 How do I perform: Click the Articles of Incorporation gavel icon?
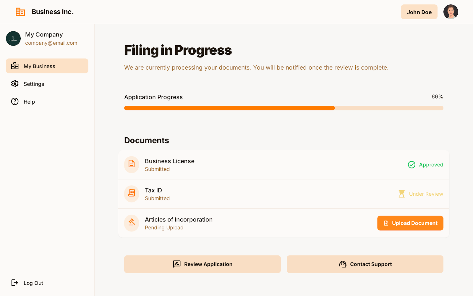132,223
